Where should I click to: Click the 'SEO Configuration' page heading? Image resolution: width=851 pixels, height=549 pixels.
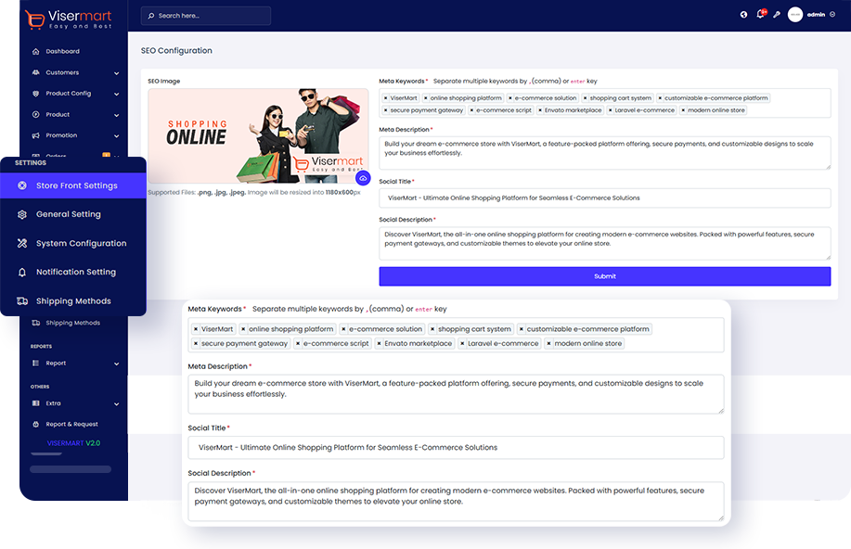click(x=176, y=50)
